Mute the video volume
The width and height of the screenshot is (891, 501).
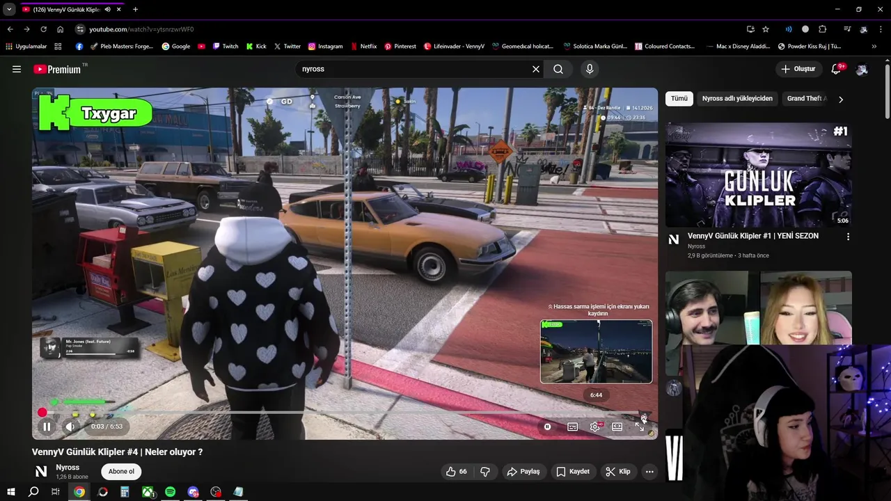(x=70, y=427)
